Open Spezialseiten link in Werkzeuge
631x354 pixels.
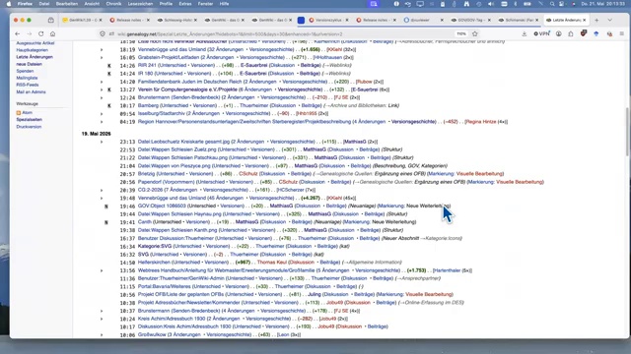[29, 120]
